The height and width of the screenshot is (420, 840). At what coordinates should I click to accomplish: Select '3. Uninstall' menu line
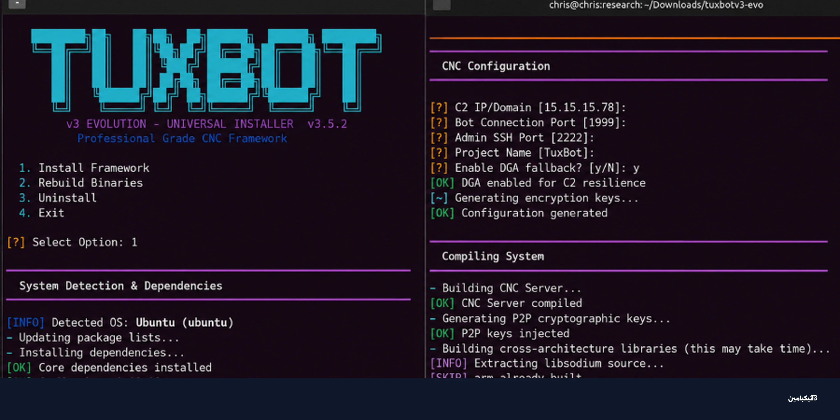pyautogui.click(x=58, y=198)
